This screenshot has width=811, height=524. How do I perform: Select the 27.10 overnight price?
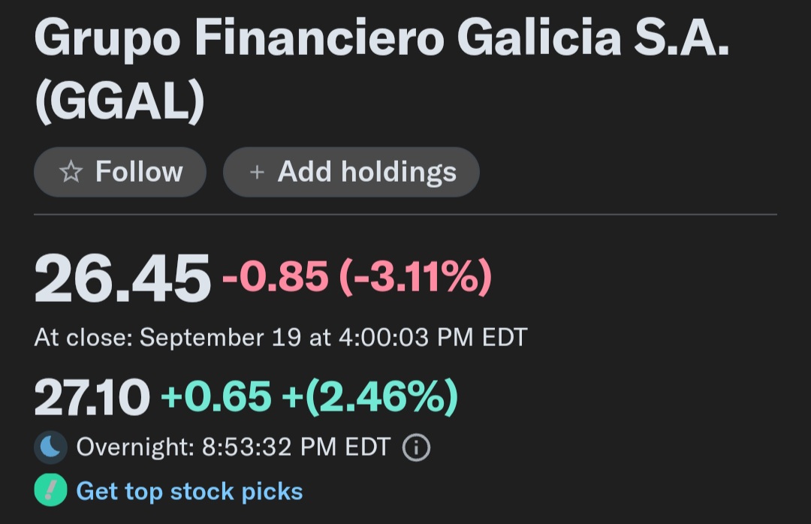(92, 398)
